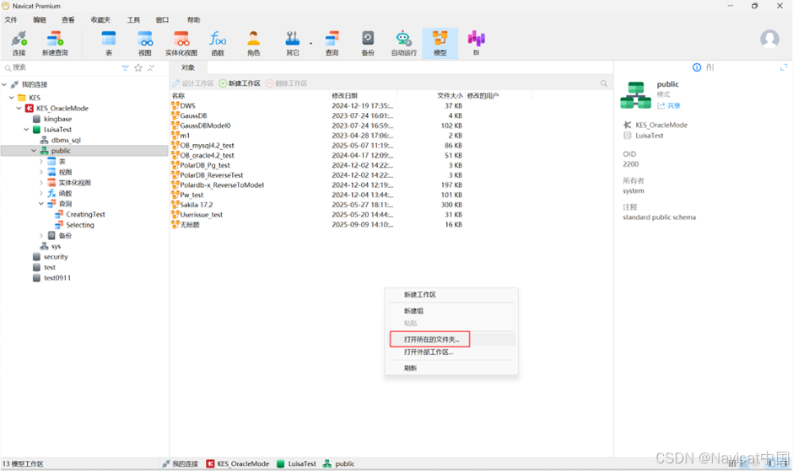
Task: Open the 帮助 menu
Action: 193,19
